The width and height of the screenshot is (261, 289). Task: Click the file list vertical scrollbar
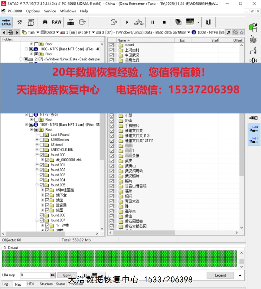(241, 144)
